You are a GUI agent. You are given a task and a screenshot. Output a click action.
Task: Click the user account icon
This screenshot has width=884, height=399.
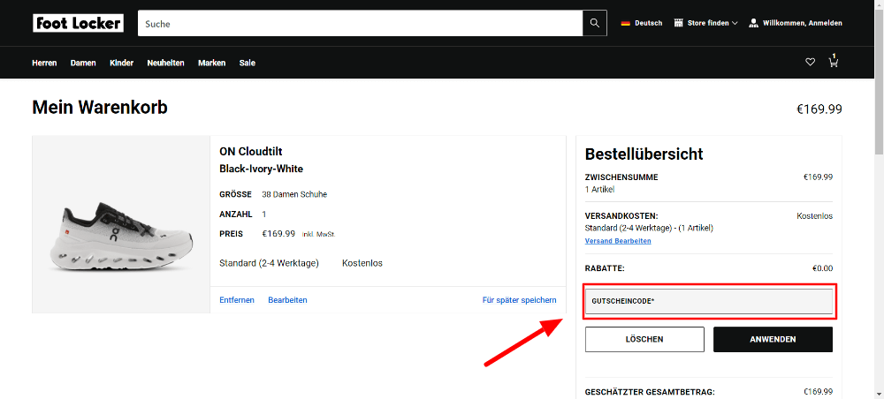[753, 23]
